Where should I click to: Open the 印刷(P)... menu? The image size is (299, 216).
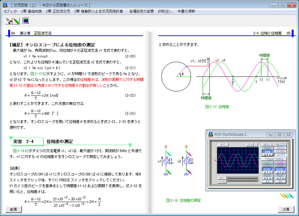166,11
